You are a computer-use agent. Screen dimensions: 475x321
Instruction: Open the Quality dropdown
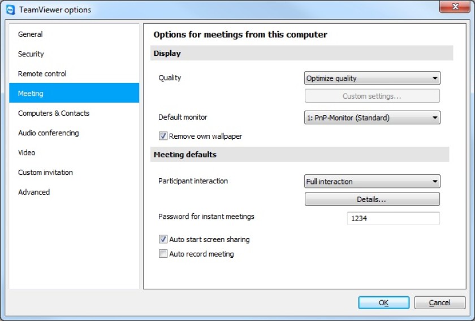pos(372,78)
